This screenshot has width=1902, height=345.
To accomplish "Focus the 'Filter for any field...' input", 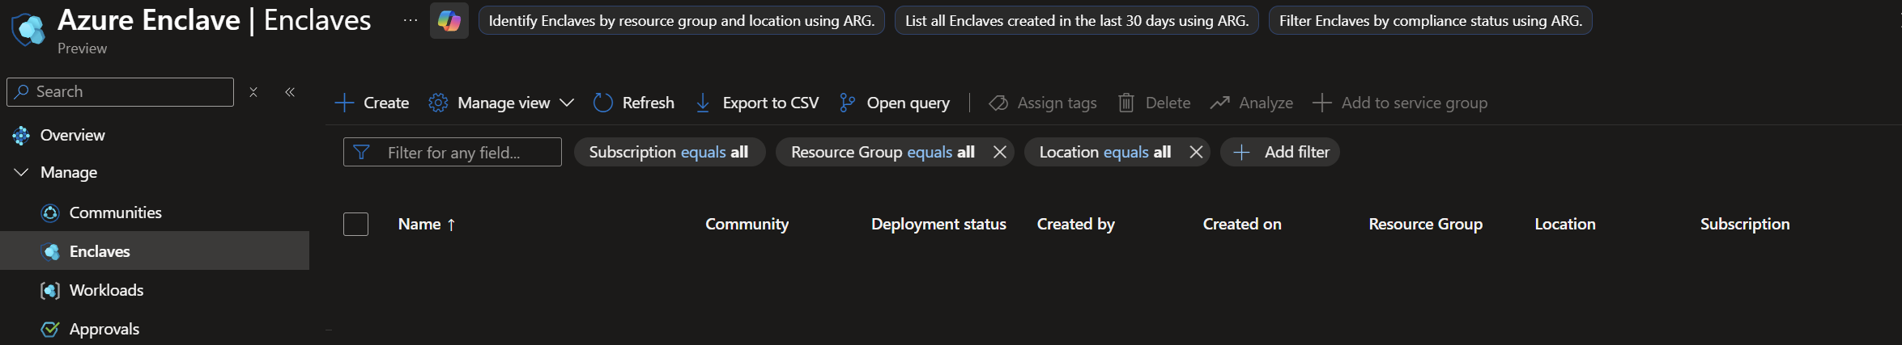I will (x=453, y=152).
